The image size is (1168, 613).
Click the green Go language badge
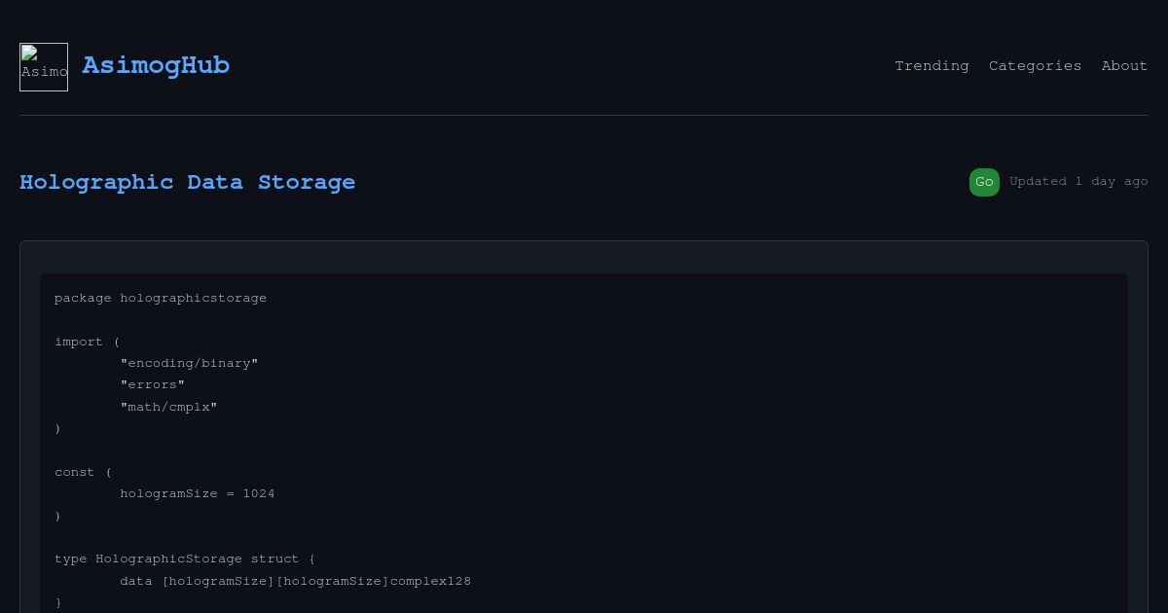[984, 182]
